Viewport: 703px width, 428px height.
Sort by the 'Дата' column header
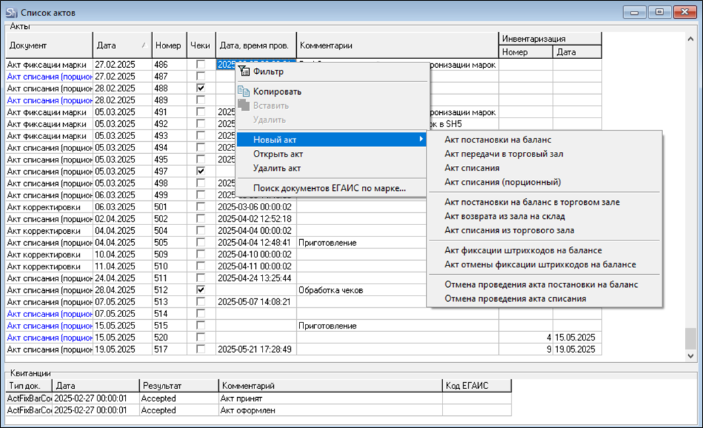point(122,46)
